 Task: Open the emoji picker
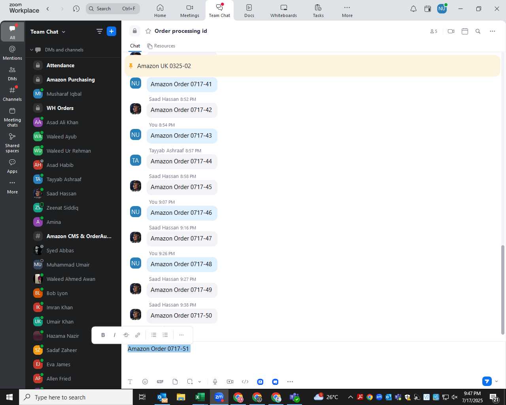coord(145,382)
